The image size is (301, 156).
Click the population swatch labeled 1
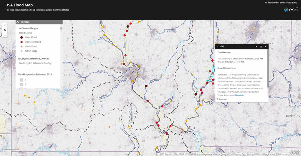(x=21, y=80)
